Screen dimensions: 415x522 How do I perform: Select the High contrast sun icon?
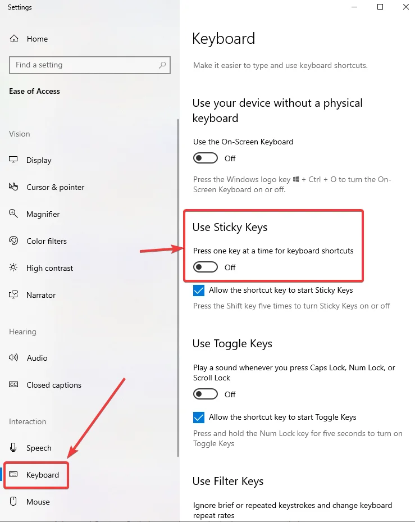[13, 268]
